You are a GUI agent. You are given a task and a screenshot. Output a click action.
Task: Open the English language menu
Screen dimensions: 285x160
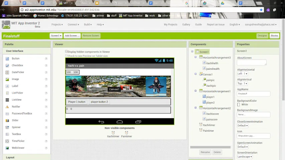235,24
